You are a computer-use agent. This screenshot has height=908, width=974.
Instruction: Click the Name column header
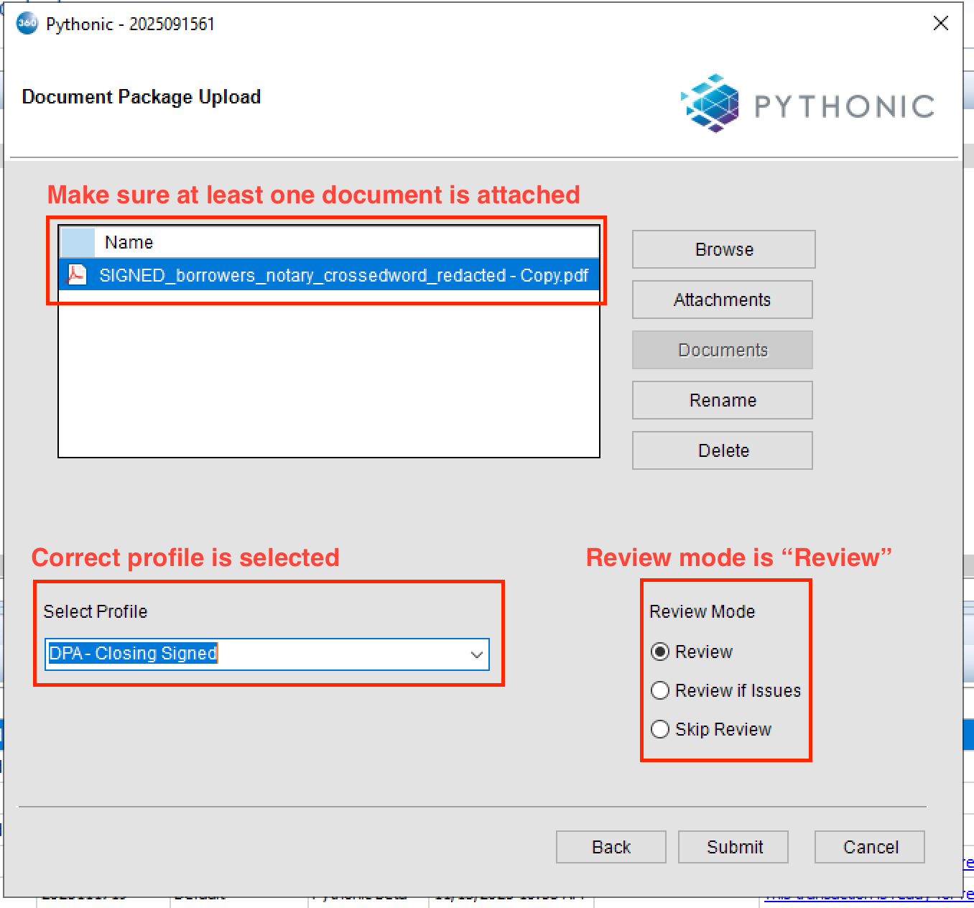click(347, 242)
